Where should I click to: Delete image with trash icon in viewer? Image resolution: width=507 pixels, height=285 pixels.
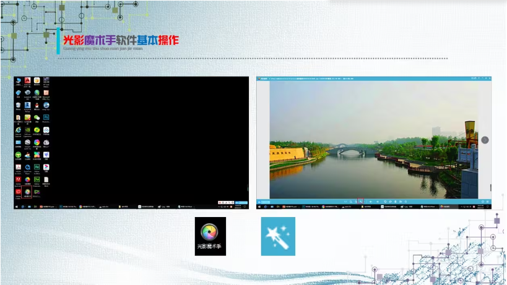coord(395,202)
